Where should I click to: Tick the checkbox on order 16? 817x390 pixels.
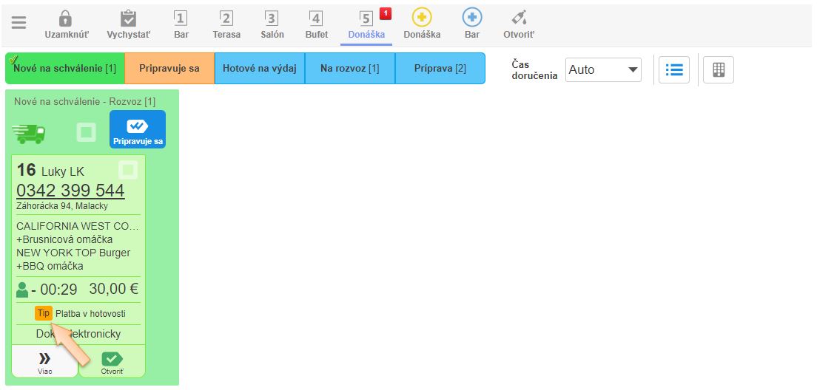coord(128,171)
